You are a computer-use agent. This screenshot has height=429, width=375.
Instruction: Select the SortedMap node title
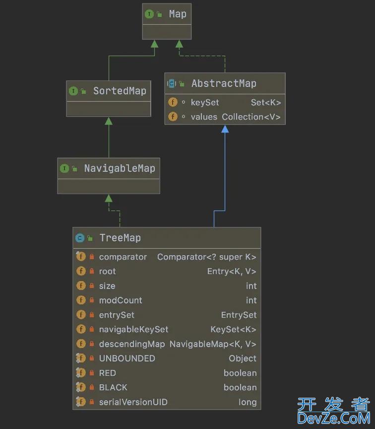120,91
